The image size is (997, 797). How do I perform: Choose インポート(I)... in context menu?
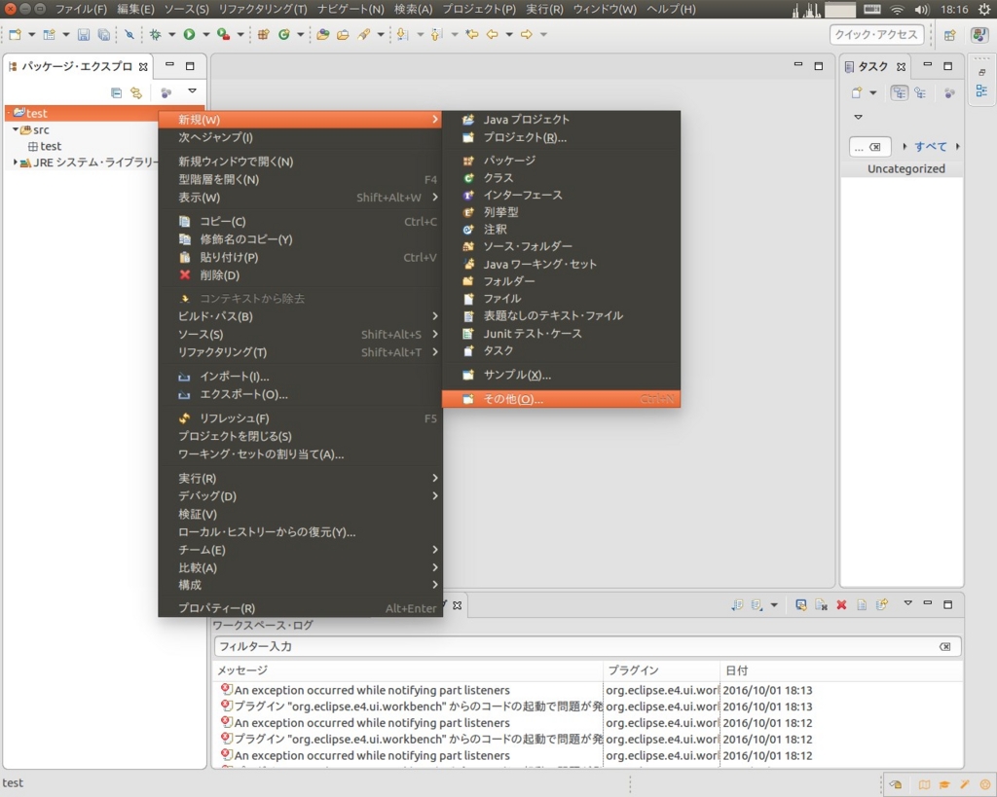pos(300,377)
